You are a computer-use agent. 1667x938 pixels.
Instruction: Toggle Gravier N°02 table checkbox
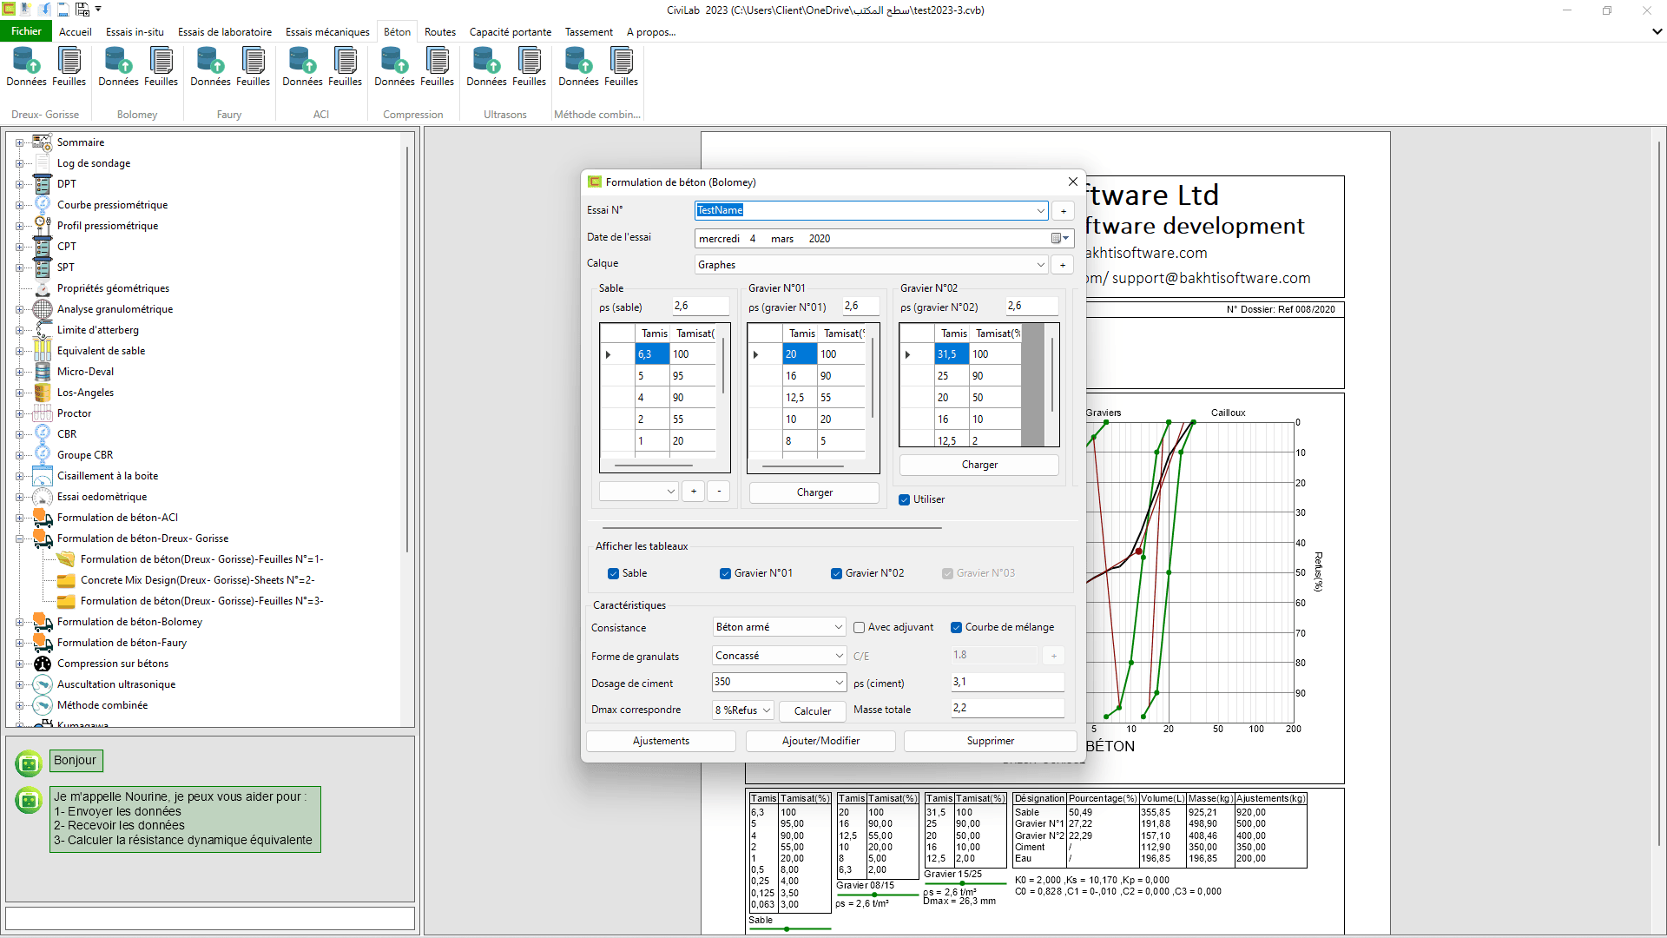click(836, 573)
